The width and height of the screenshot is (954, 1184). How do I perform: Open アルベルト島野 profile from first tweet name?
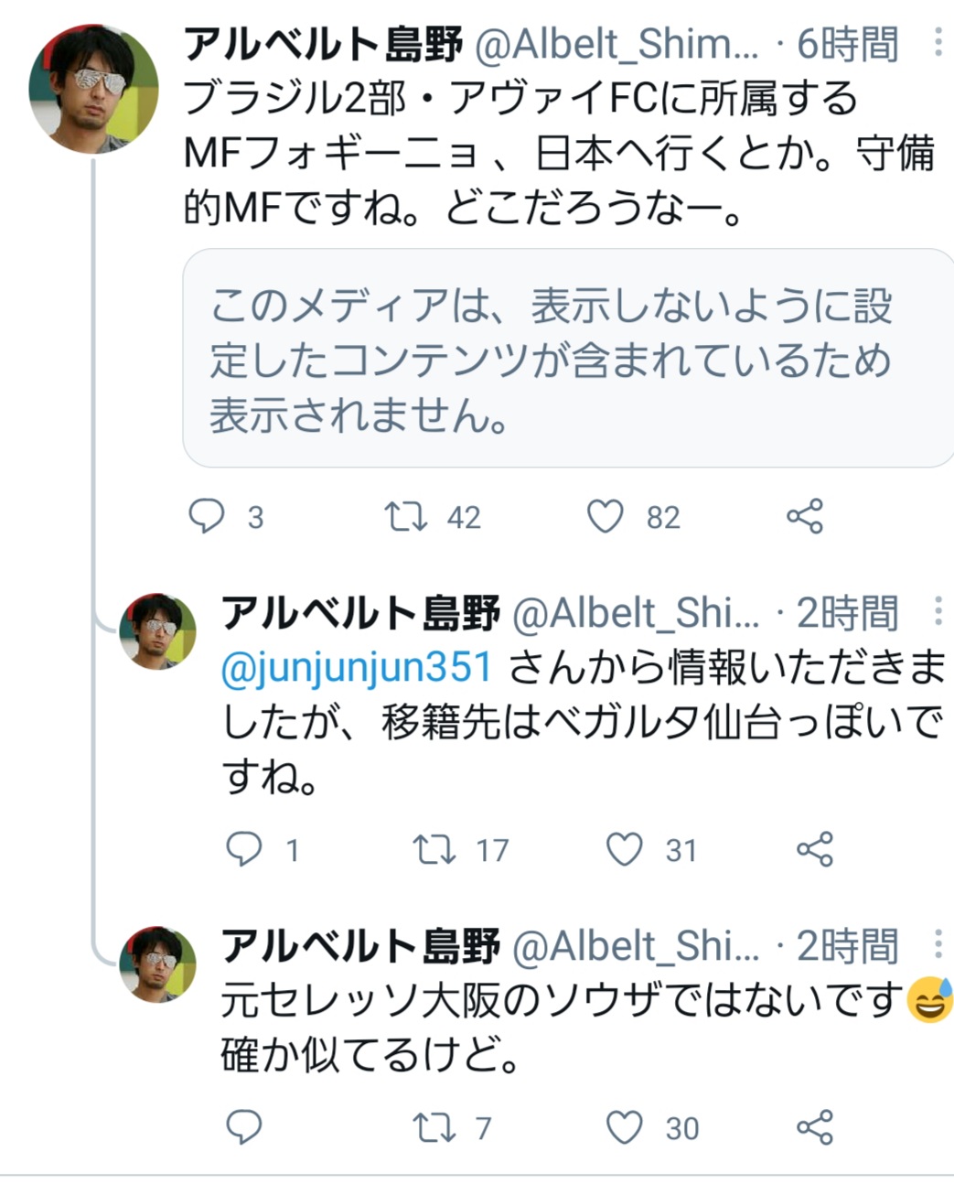click(x=323, y=43)
